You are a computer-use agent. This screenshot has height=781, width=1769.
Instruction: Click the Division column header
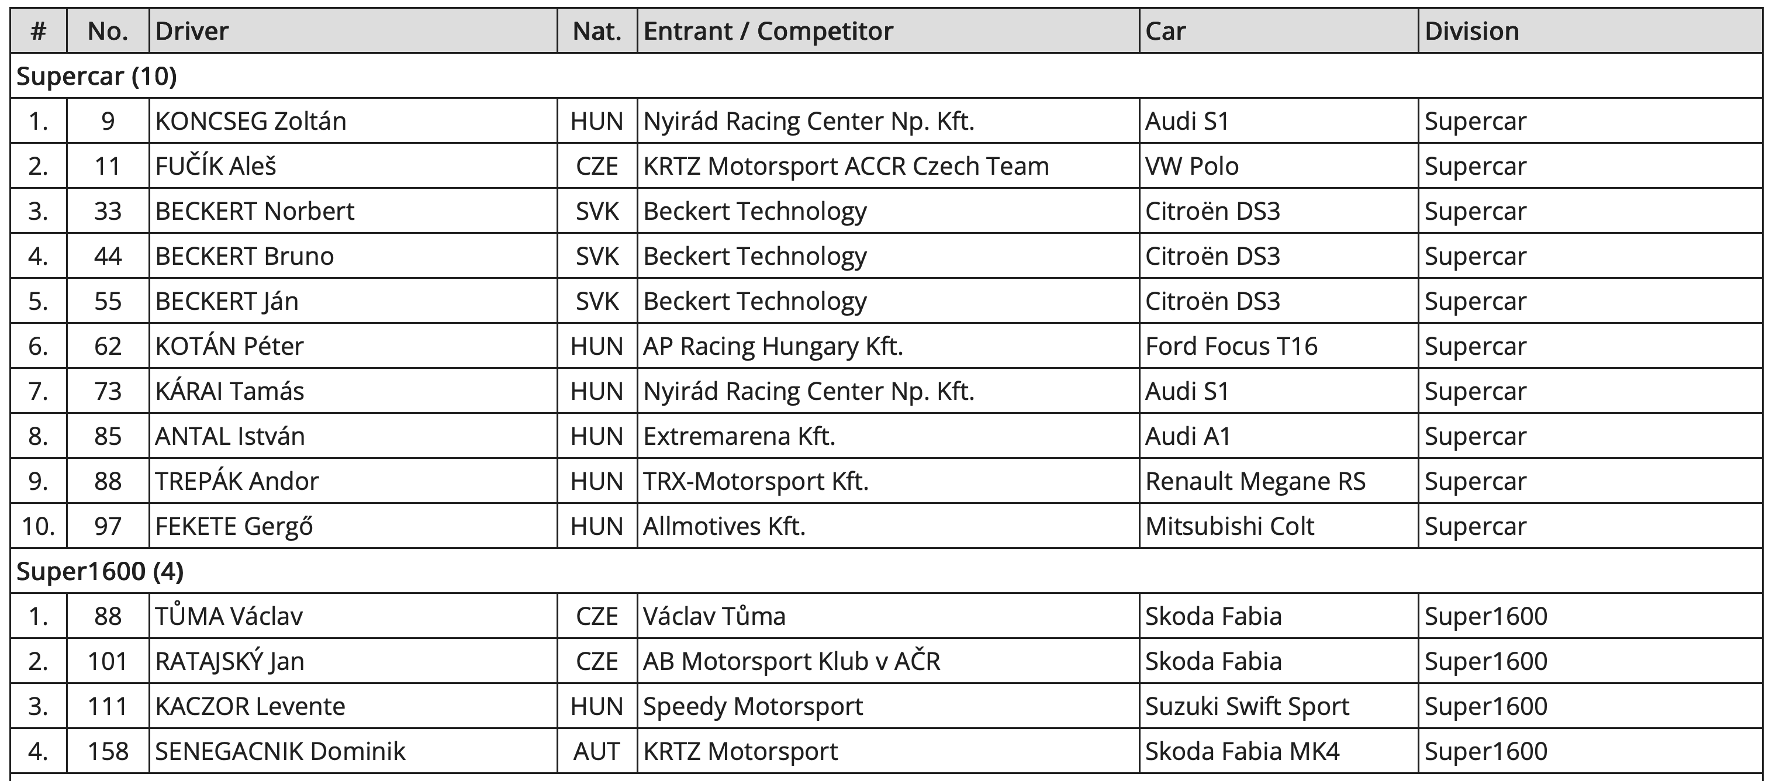click(x=1471, y=31)
